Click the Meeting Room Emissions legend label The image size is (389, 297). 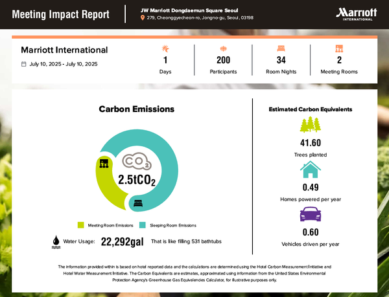[x=110, y=225]
